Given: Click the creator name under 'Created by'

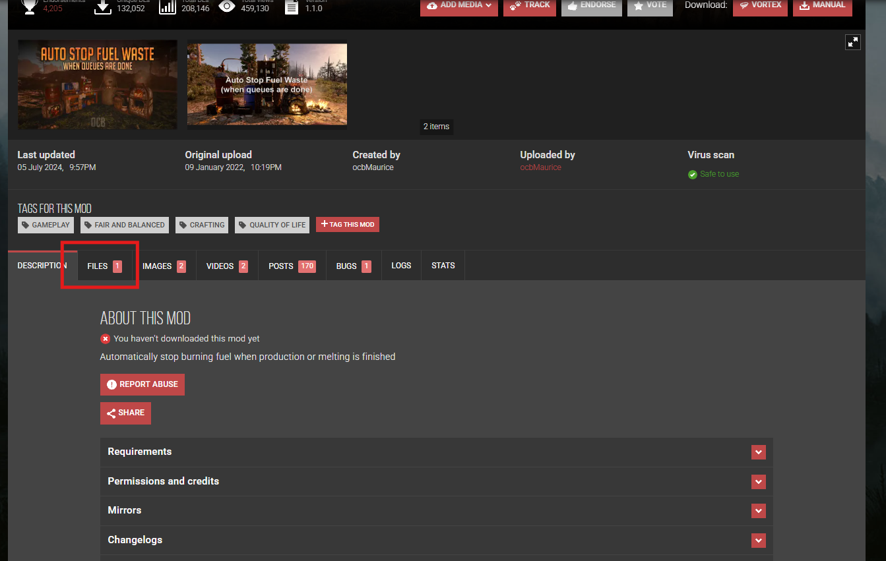Looking at the screenshot, I should tap(373, 167).
